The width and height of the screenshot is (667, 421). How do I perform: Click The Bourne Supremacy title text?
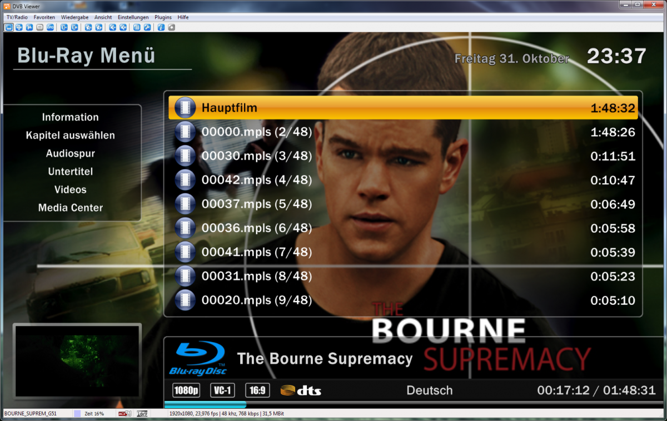(325, 359)
